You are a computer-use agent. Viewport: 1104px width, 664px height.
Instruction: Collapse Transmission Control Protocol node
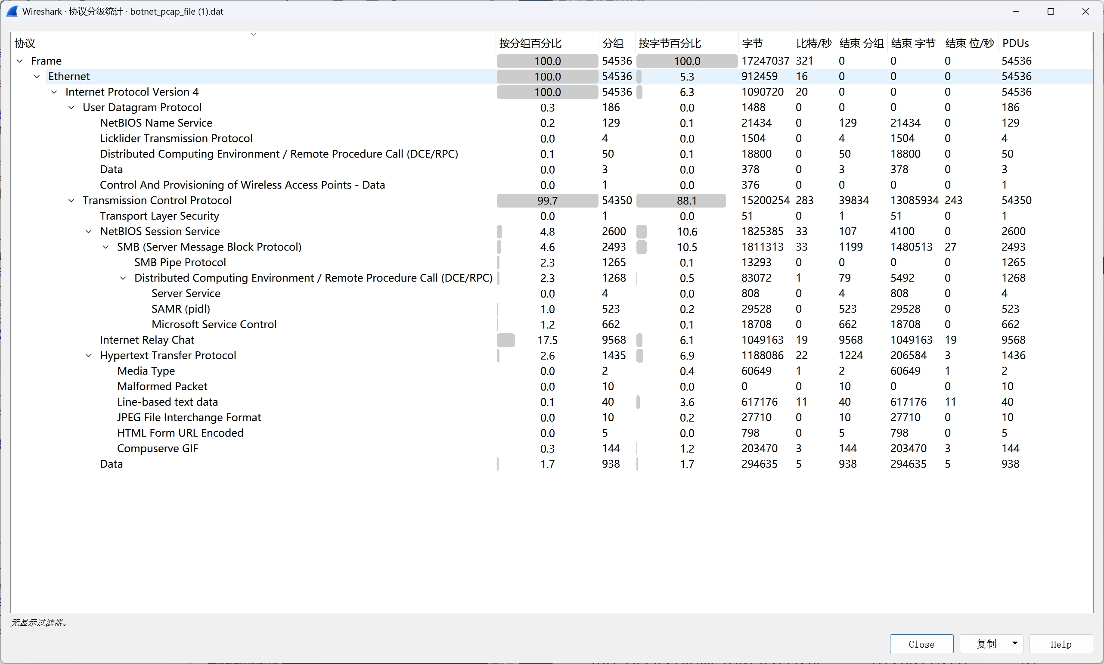tap(71, 201)
